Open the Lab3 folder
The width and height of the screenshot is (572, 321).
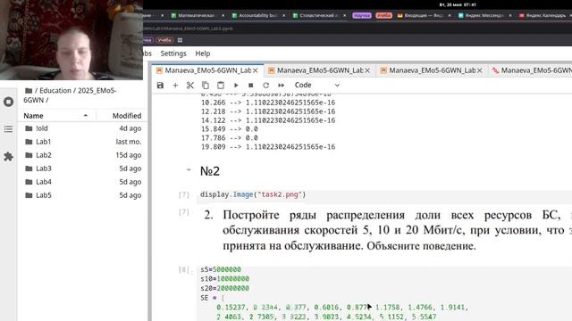(x=83, y=169)
